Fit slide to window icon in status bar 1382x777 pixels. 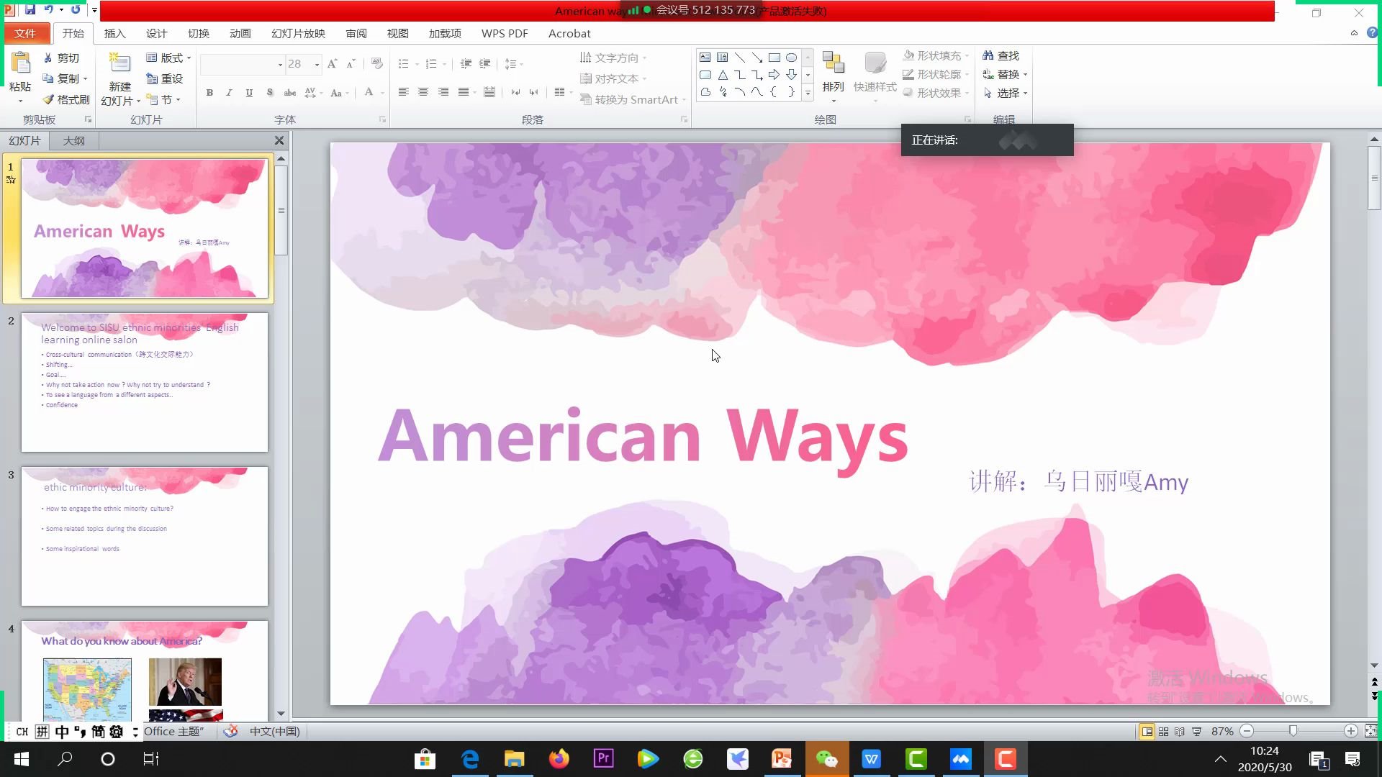[1370, 731]
